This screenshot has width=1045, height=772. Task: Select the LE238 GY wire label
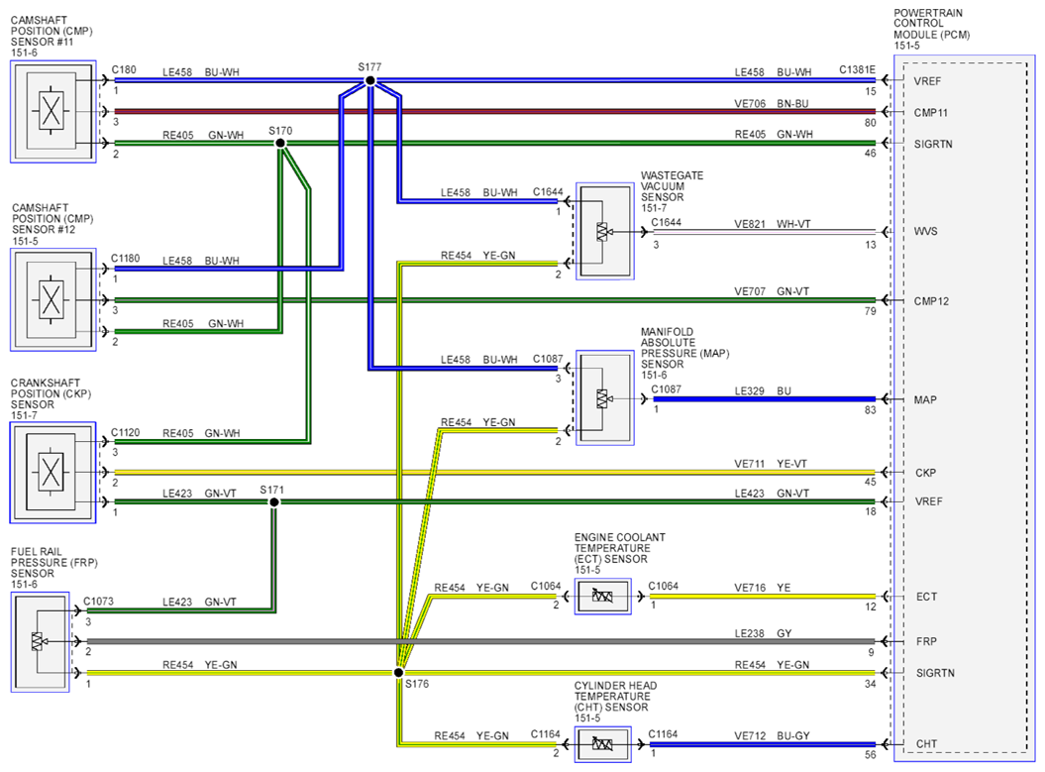[763, 632]
